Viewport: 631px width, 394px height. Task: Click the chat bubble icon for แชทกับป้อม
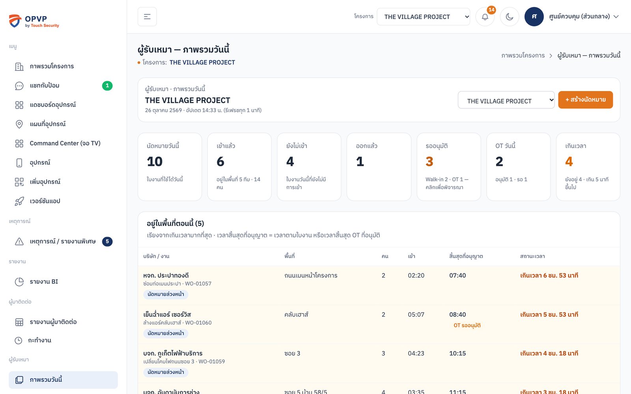(x=19, y=85)
